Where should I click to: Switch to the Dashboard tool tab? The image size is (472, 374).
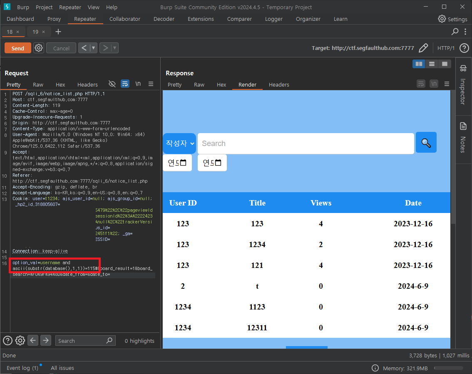coord(20,19)
